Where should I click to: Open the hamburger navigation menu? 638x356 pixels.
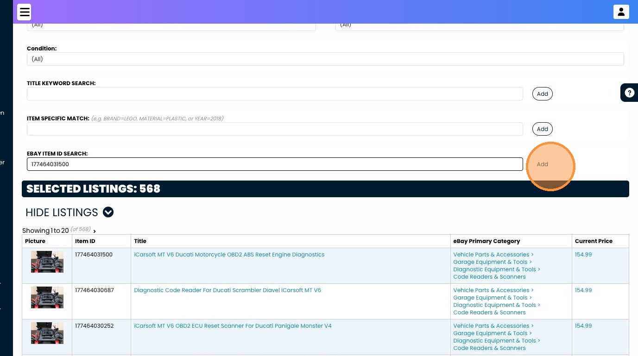pos(25,12)
